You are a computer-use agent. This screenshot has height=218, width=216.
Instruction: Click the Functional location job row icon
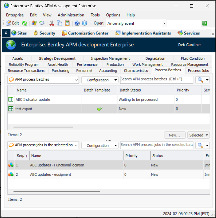click(x=11, y=165)
